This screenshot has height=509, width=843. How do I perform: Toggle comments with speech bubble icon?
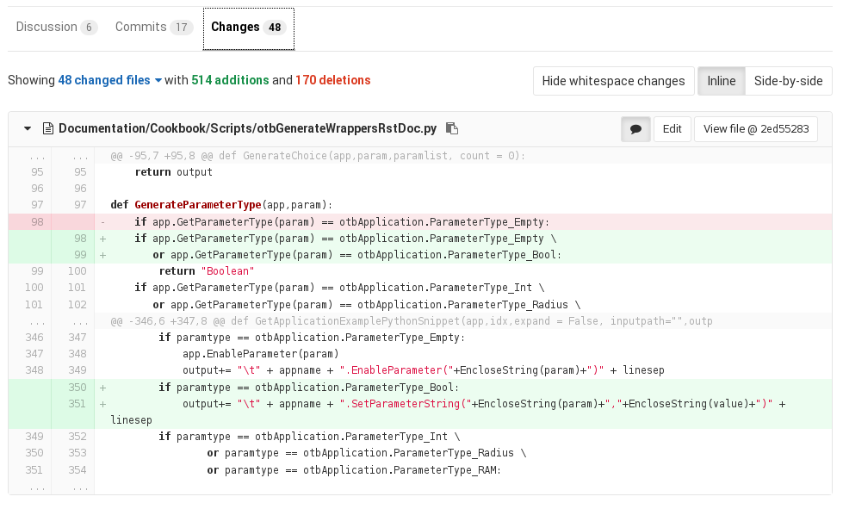[x=635, y=129]
